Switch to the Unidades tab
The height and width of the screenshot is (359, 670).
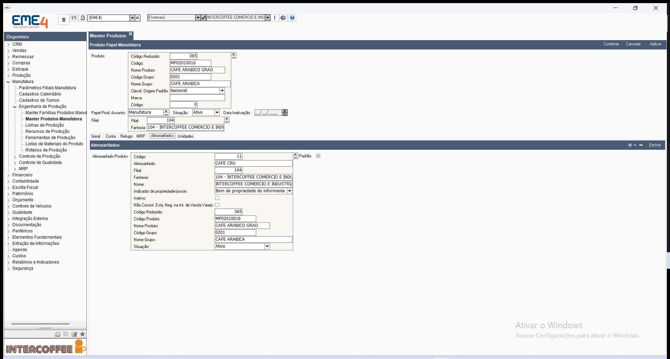tap(186, 136)
